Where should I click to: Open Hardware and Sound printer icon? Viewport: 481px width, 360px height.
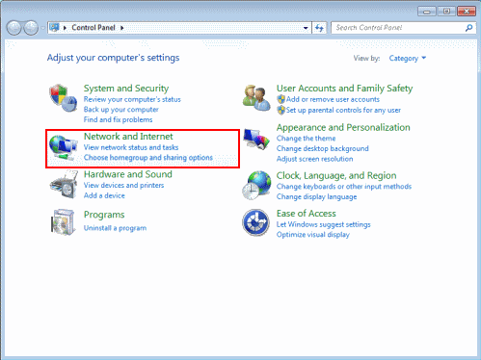(x=64, y=185)
